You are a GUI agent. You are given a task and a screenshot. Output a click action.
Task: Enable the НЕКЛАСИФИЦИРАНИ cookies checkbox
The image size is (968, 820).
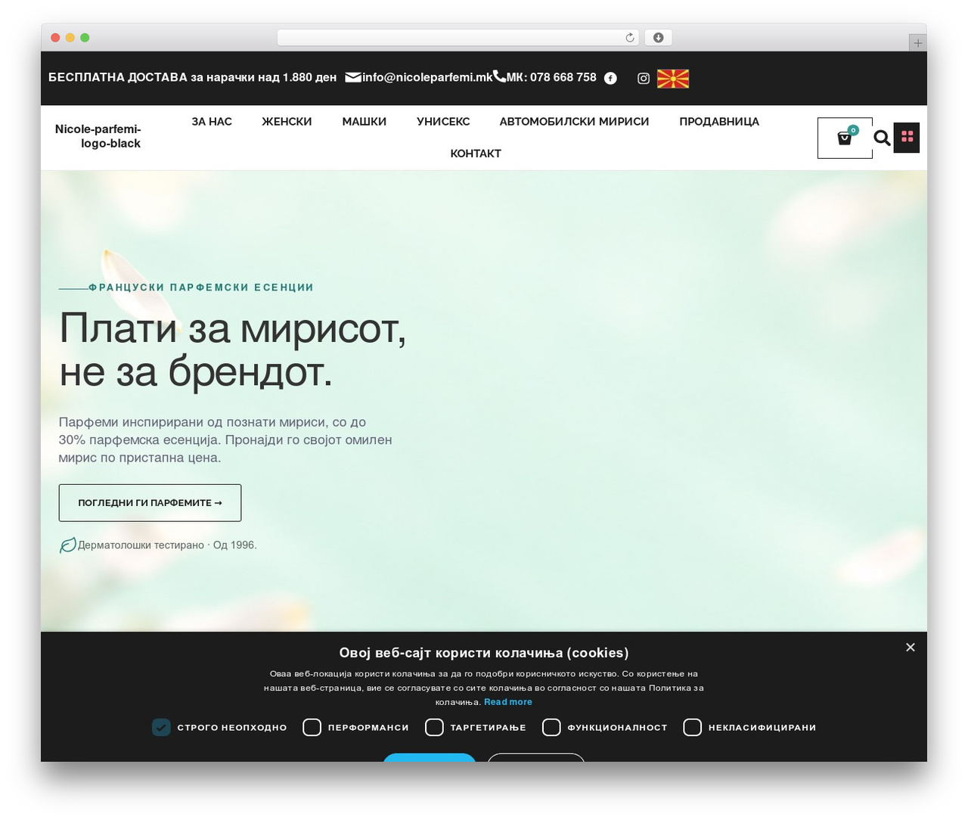point(692,727)
